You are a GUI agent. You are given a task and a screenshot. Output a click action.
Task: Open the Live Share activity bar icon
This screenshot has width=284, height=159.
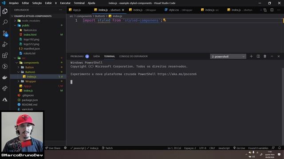click(5, 88)
